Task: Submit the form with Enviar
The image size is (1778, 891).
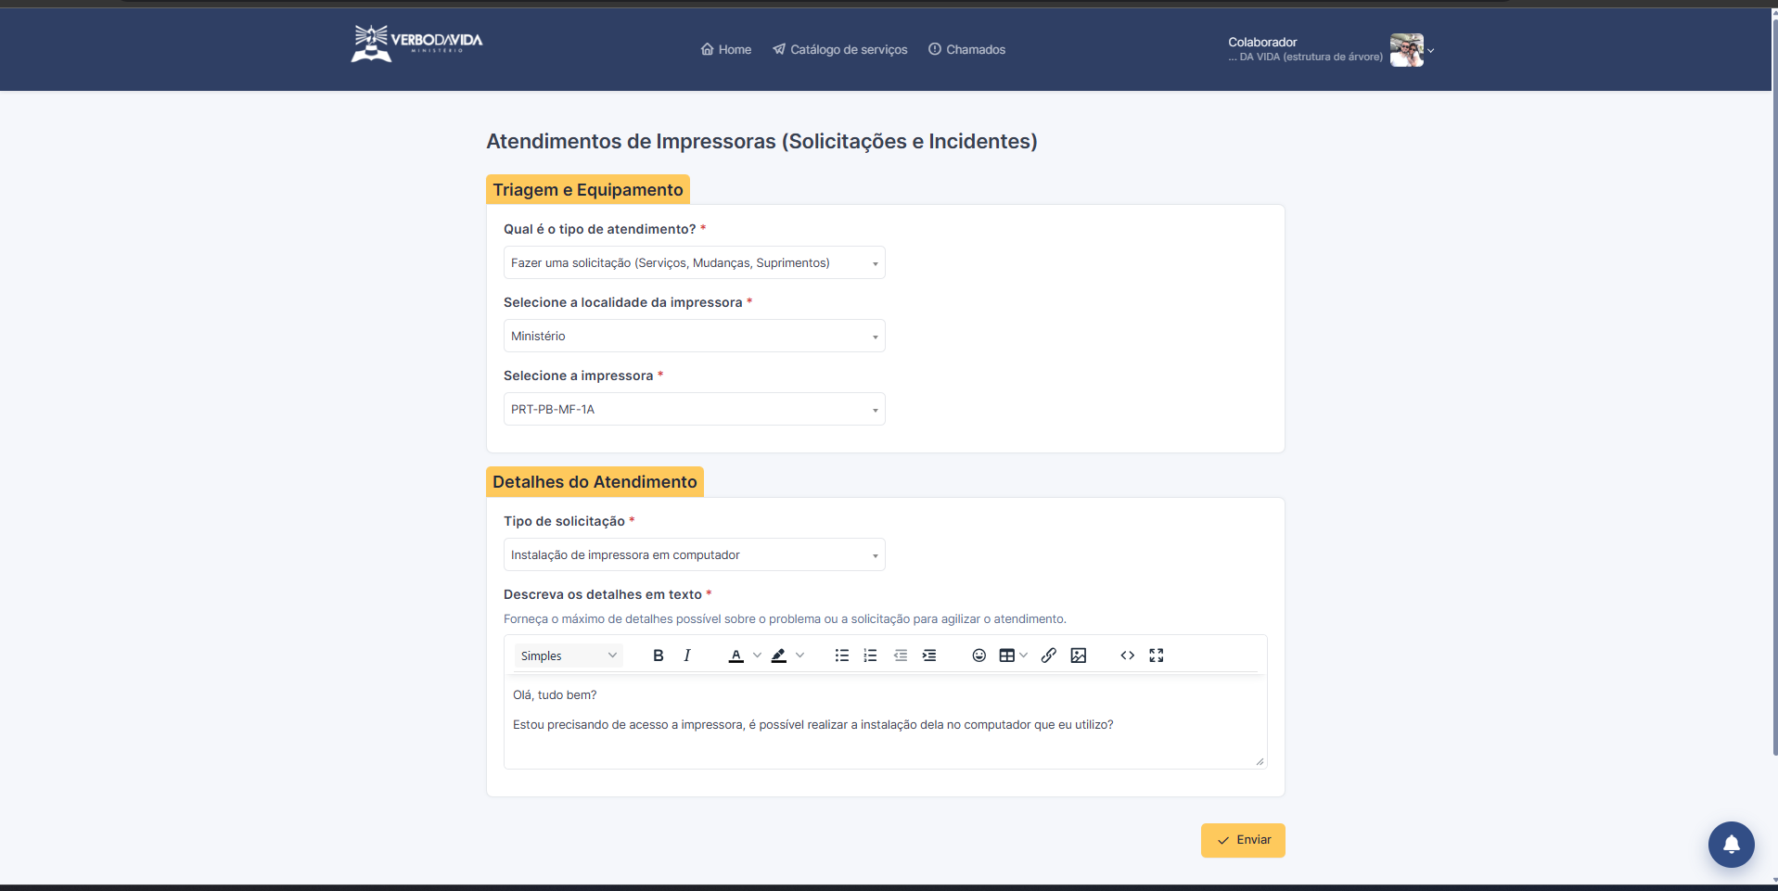Action: 1243,840
